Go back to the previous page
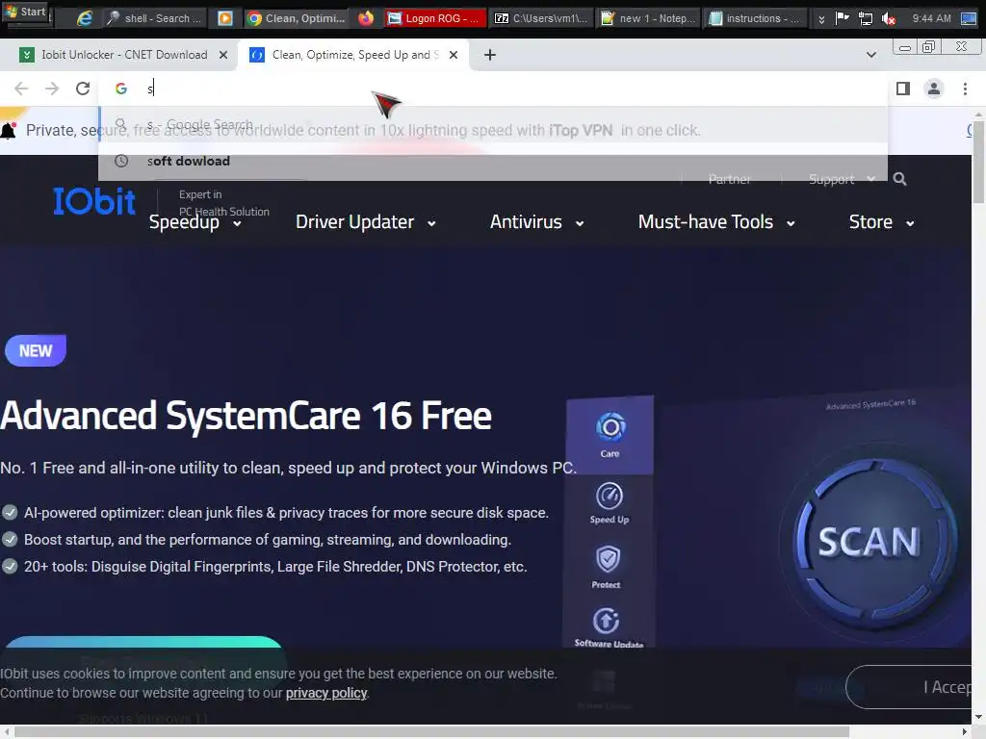Image resolution: width=986 pixels, height=739 pixels. 21,89
